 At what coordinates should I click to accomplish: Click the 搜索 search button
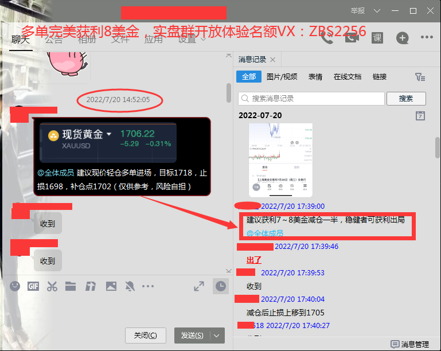pos(406,99)
